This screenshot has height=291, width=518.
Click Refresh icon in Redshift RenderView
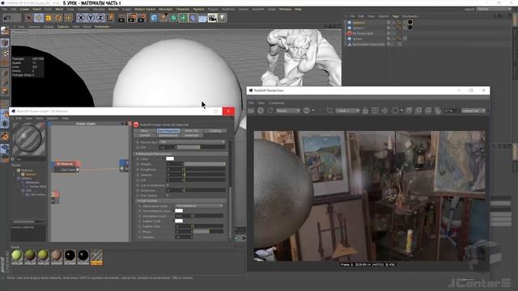[x=270, y=111]
